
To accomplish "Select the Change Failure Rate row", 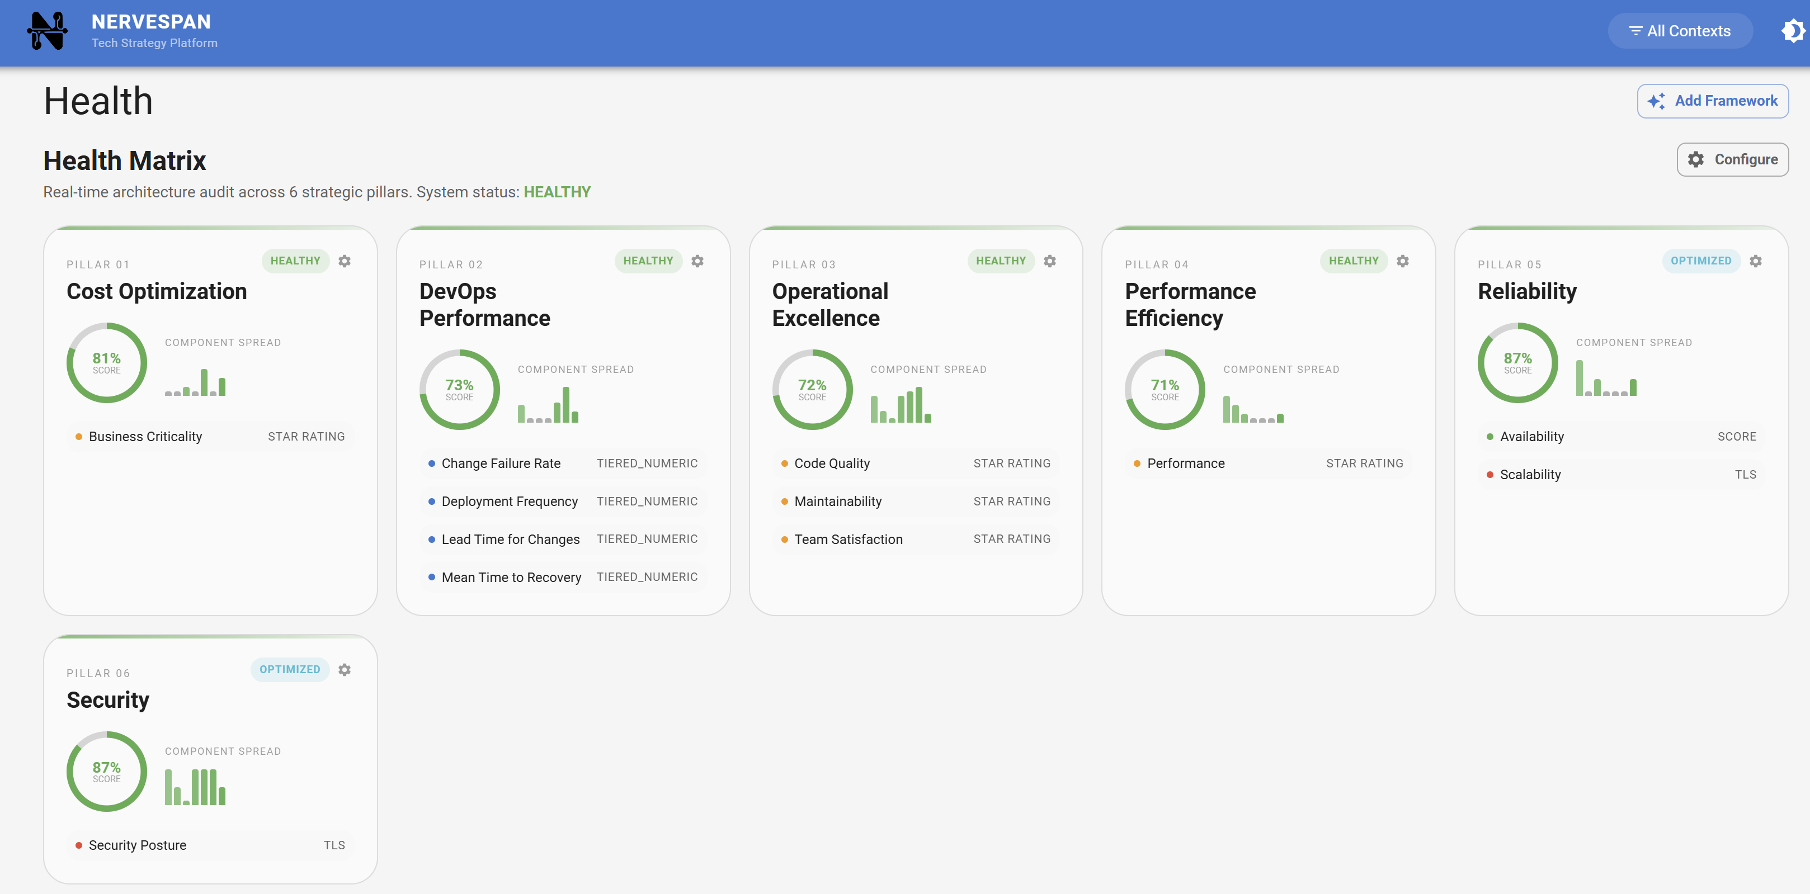I will [563, 463].
